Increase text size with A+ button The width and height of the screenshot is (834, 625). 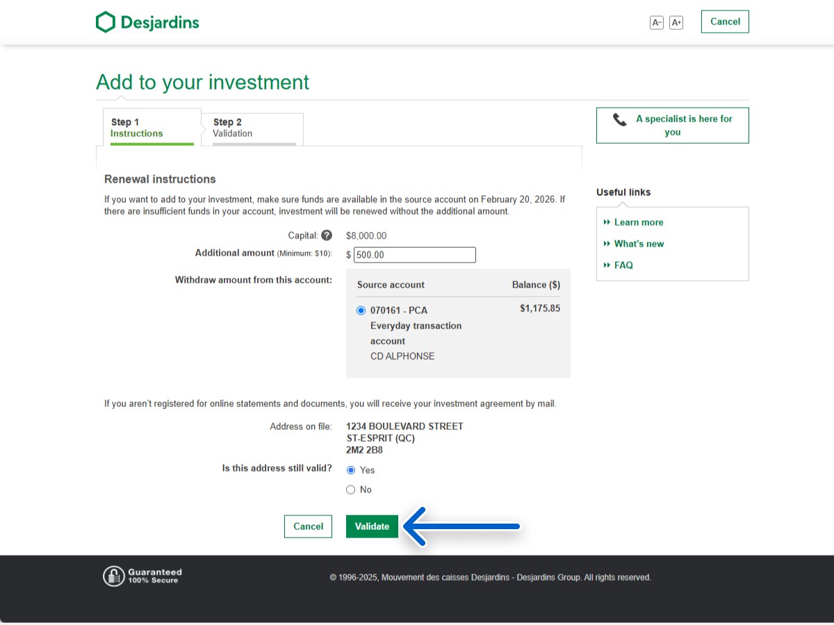(676, 22)
